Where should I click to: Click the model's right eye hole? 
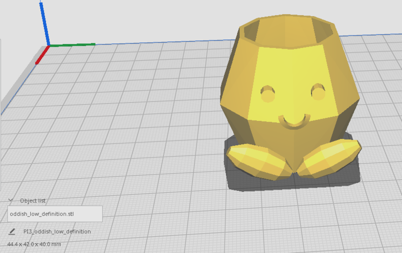[x=318, y=92]
